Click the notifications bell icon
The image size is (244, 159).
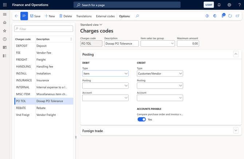[219, 5]
